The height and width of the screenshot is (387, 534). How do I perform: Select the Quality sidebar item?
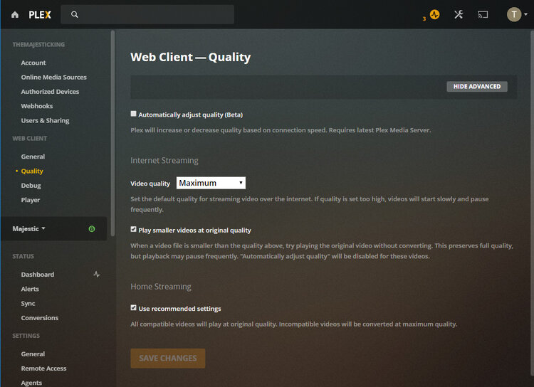coord(32,171)
